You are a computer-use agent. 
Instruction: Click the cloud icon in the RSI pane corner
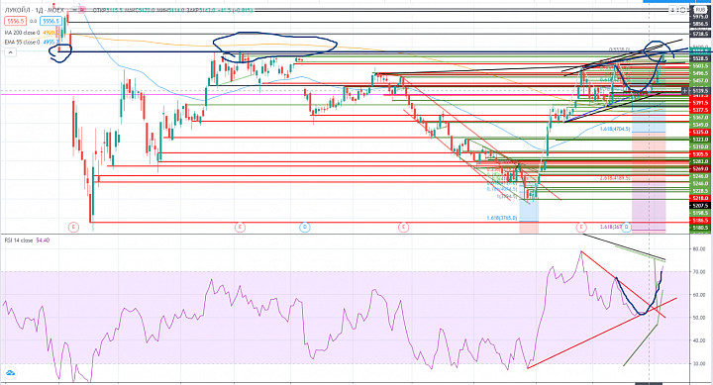[x=10, y=373]
